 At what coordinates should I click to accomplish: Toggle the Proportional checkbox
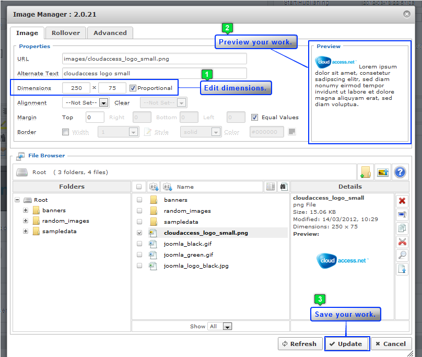tap(133, 88)
